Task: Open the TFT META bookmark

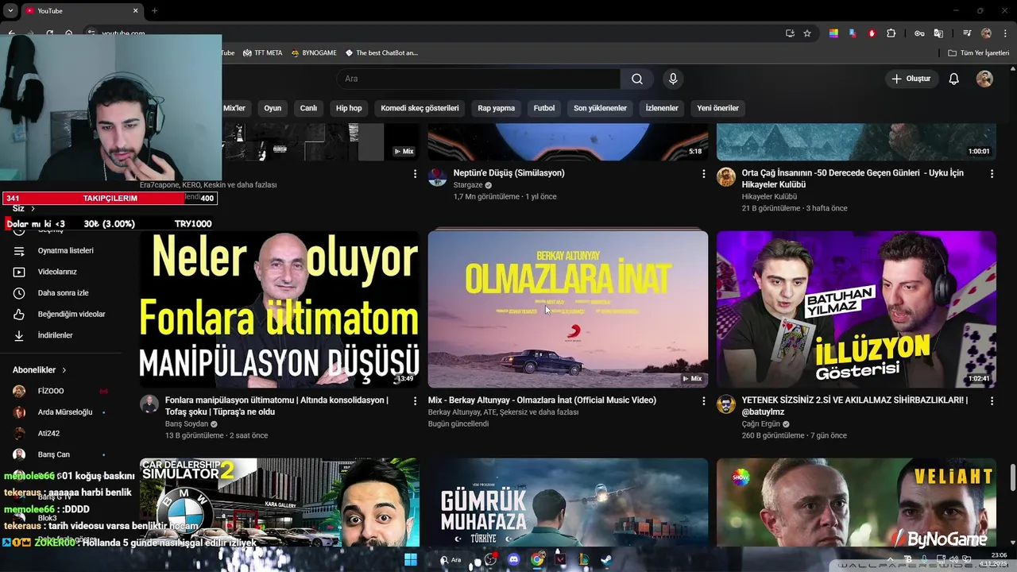Action: click(x=263, y=53)
